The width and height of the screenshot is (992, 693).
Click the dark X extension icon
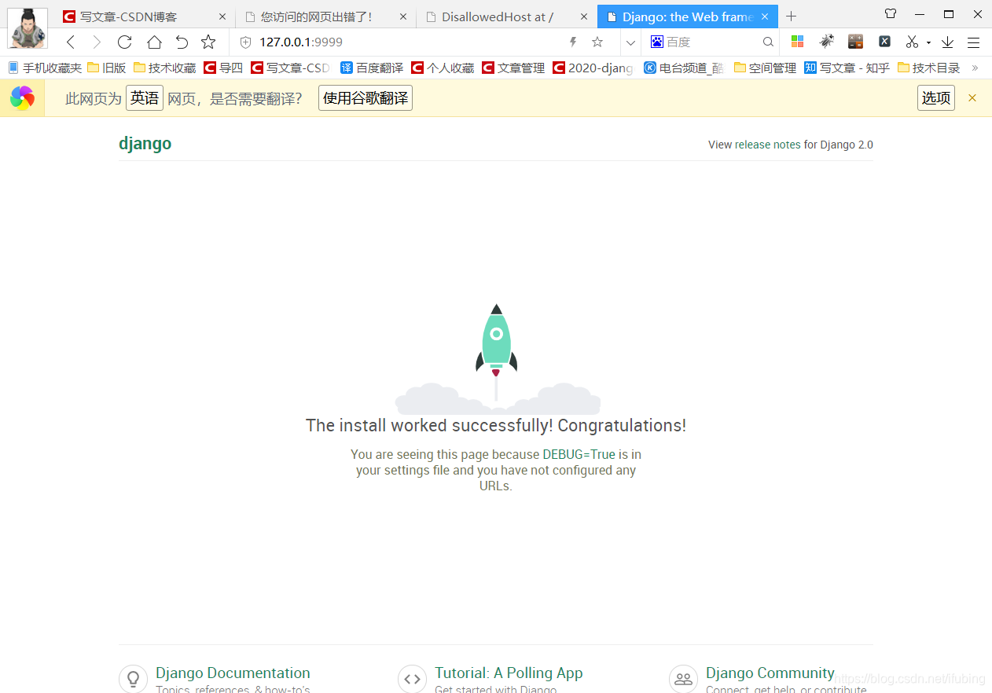click(x=884, y=42)
